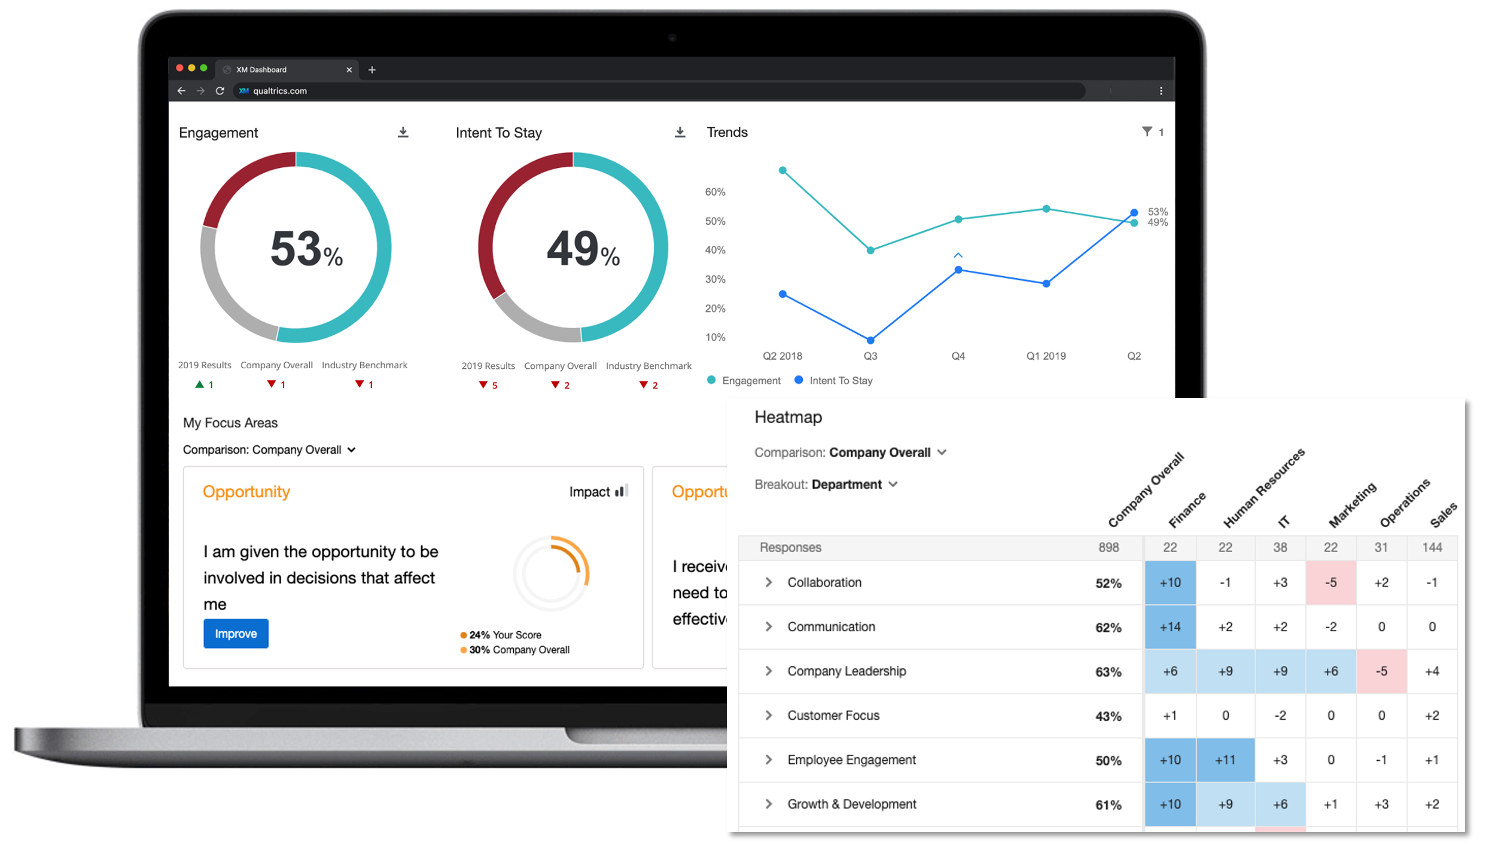Click Intent To Stay Q3 data point
The height and width of the screenshot is (844, 1486).
(870, 340)
